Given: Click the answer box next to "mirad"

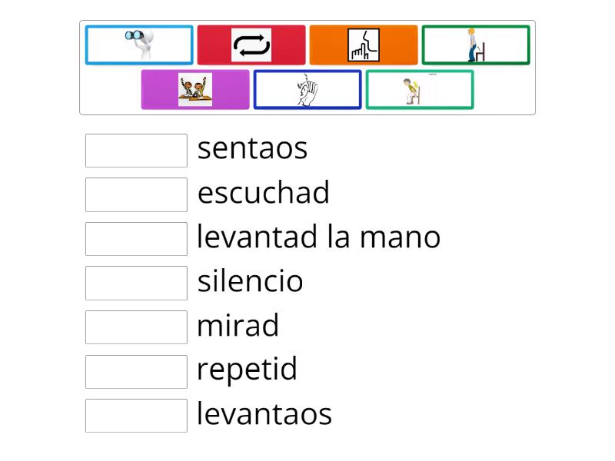Looking at the screenshot, I should [136, 327].
